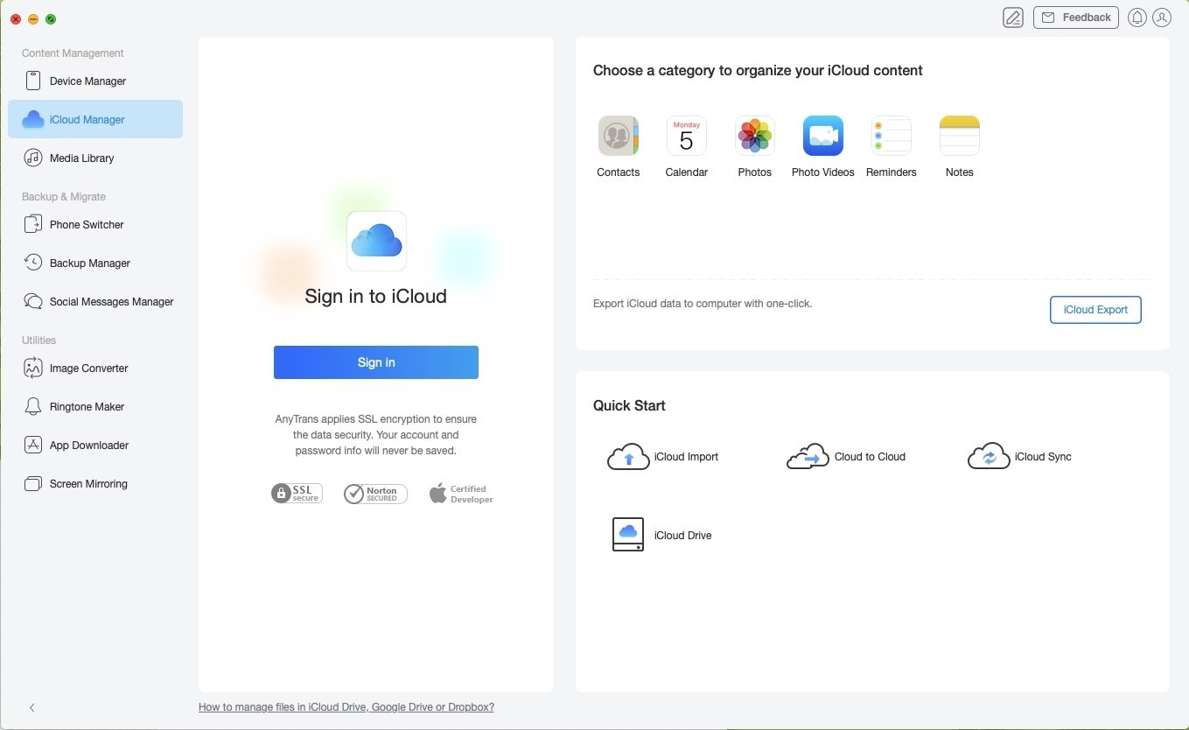Click the edit note icon beside Feedback
This screenshot has width=1189, height=730.
click(1013, 18)
